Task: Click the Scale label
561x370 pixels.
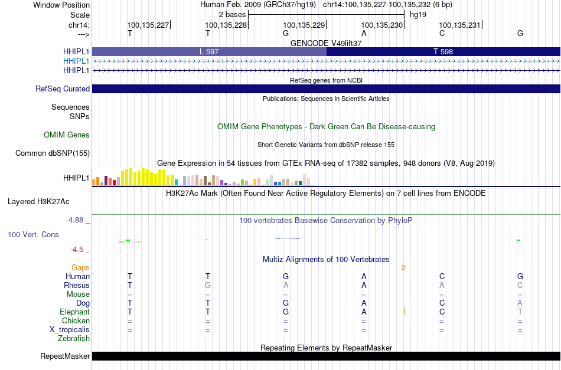Action: [x=80, y=15]
